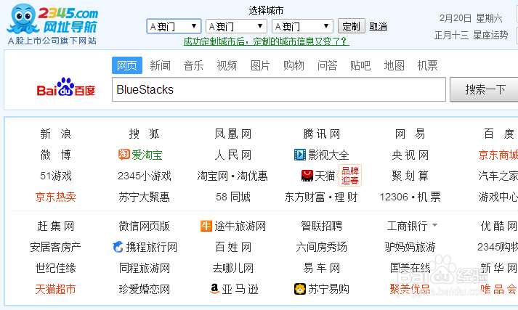This screenshot has width=518, height=310.
Task: Click the 苏宁易购 lion icon
Action: coord(300,289)
